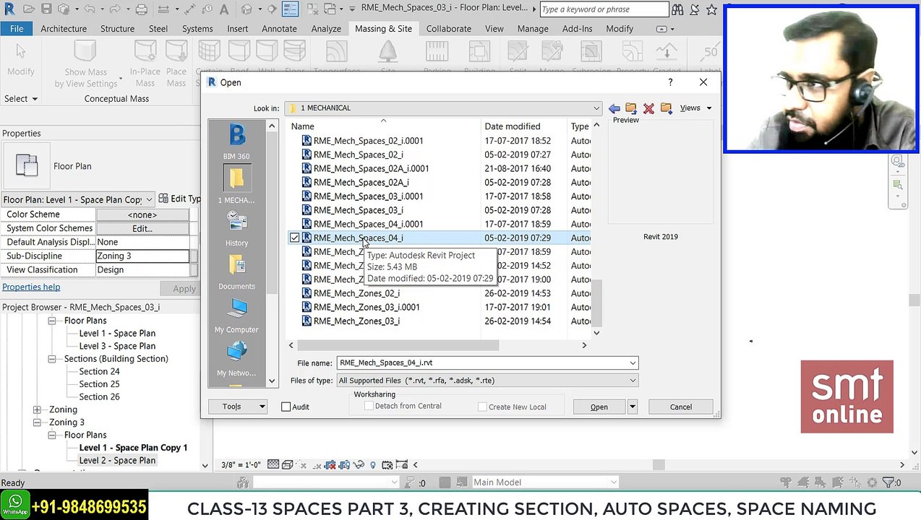Click the Edit button for System Color Schemes

142,229
